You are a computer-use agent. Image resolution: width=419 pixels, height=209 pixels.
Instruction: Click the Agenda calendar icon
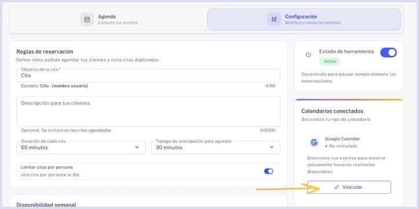pyautogui.click(x=87, y=20)
